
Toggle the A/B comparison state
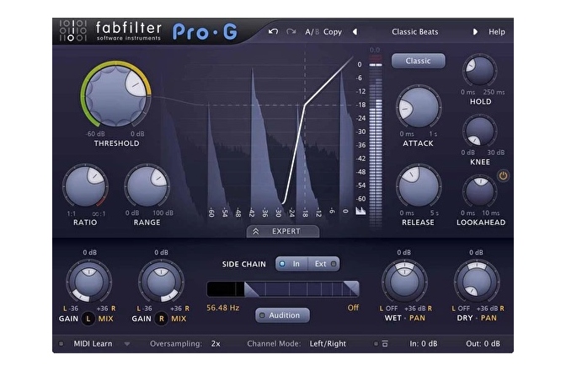pos(312,32)
